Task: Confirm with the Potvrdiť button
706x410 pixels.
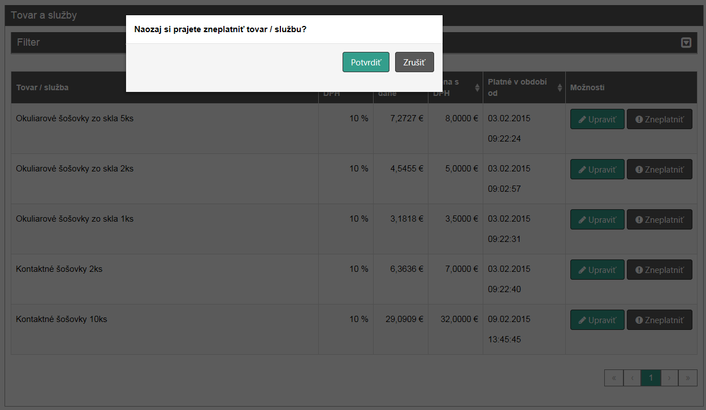Action: [x=366, y=62]
